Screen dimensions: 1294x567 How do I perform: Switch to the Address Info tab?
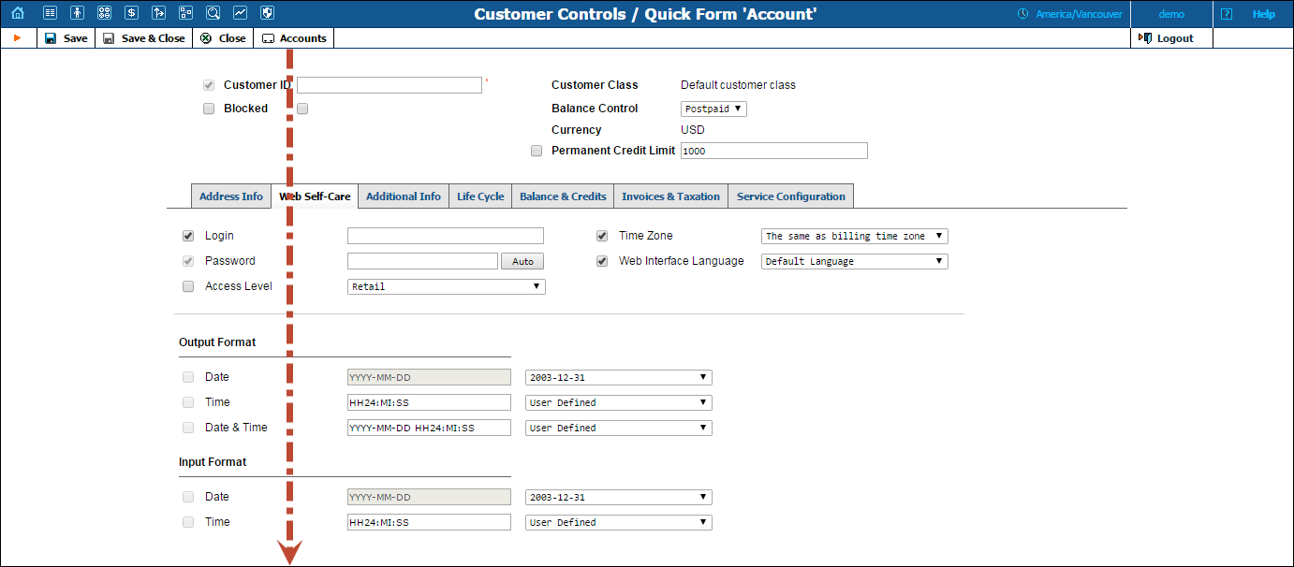pos(231,196)
